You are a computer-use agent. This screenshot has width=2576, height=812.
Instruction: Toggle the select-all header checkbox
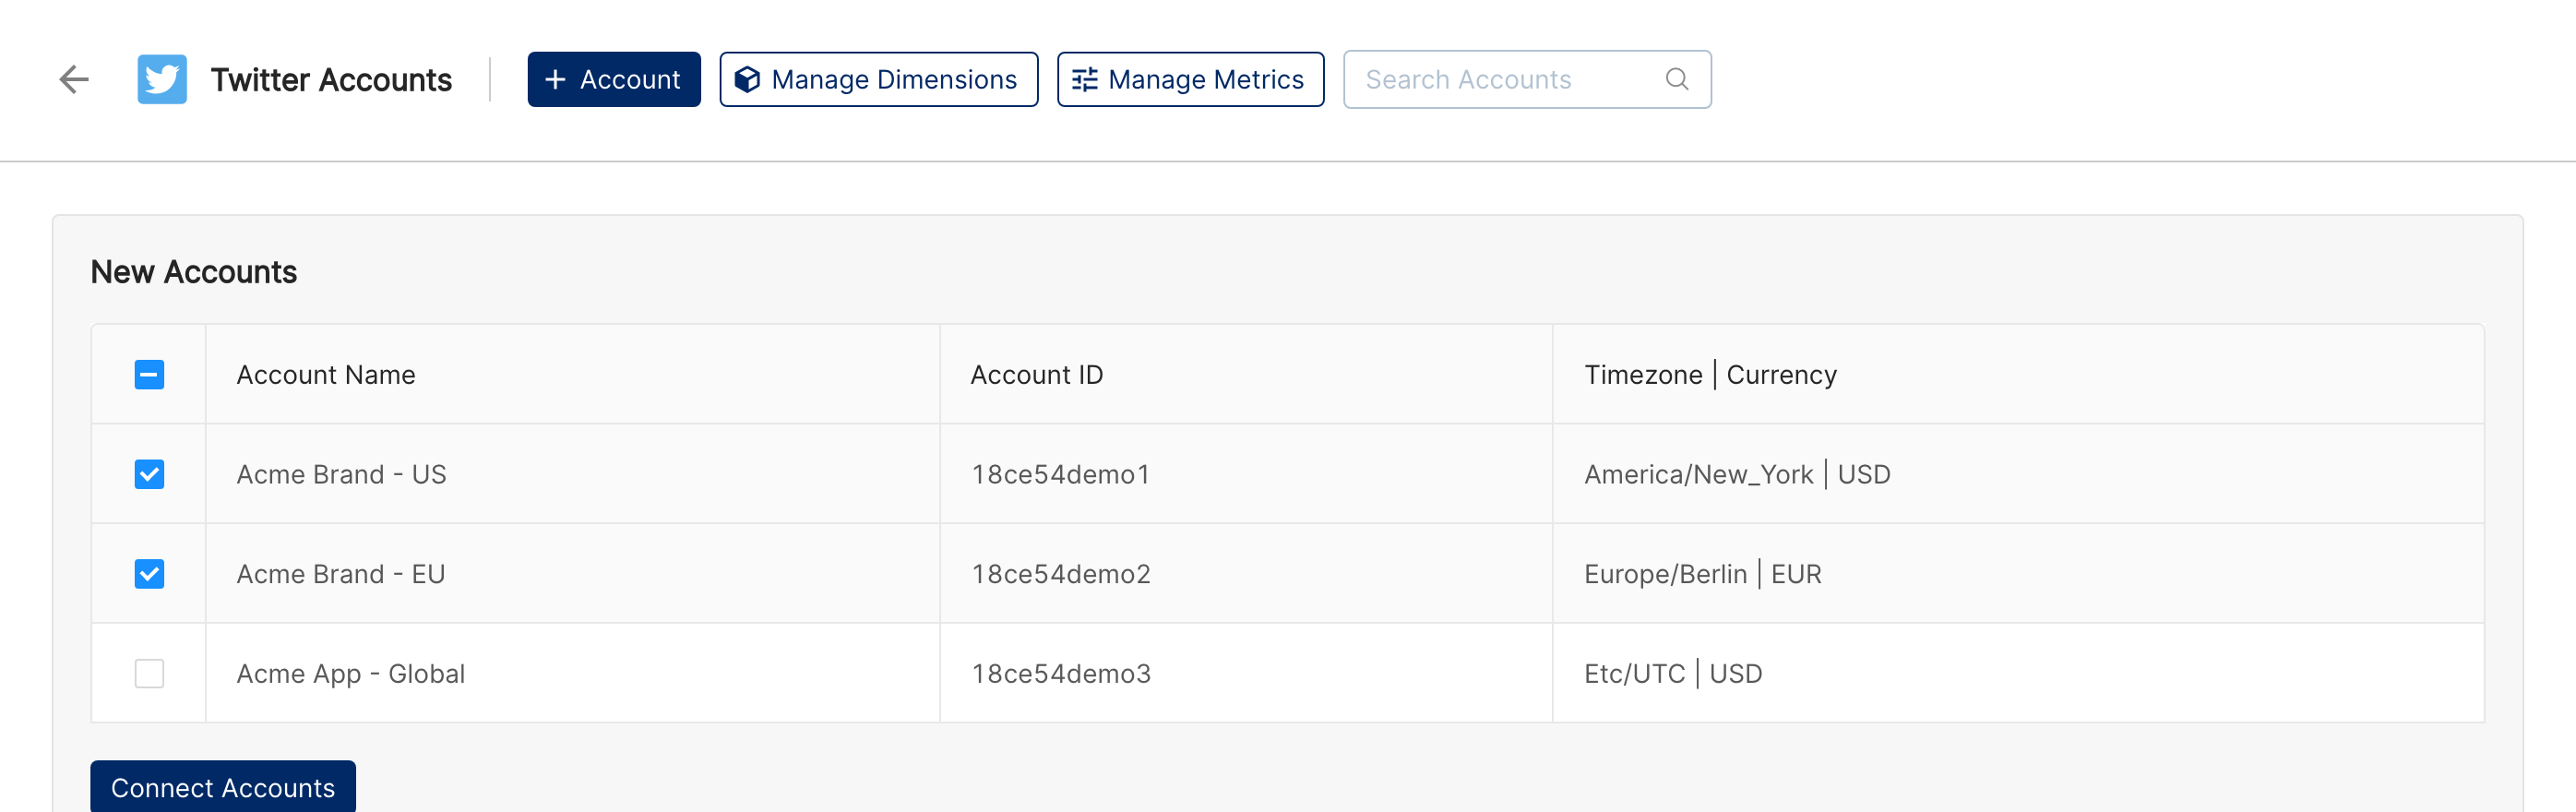click(x=149, y=374)
